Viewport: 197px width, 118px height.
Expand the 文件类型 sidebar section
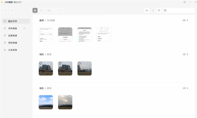(x=24, y=28)
